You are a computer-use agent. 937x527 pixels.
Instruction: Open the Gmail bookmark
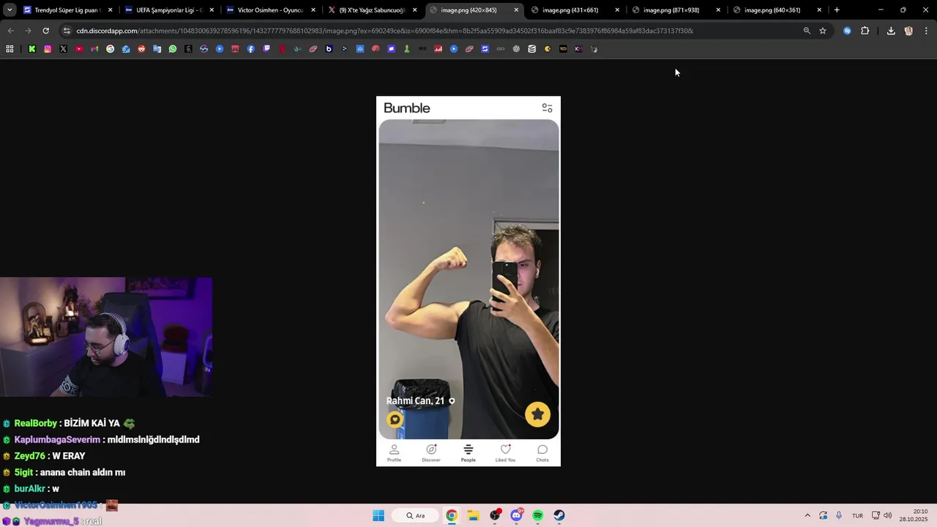click(x=94, y=49)
